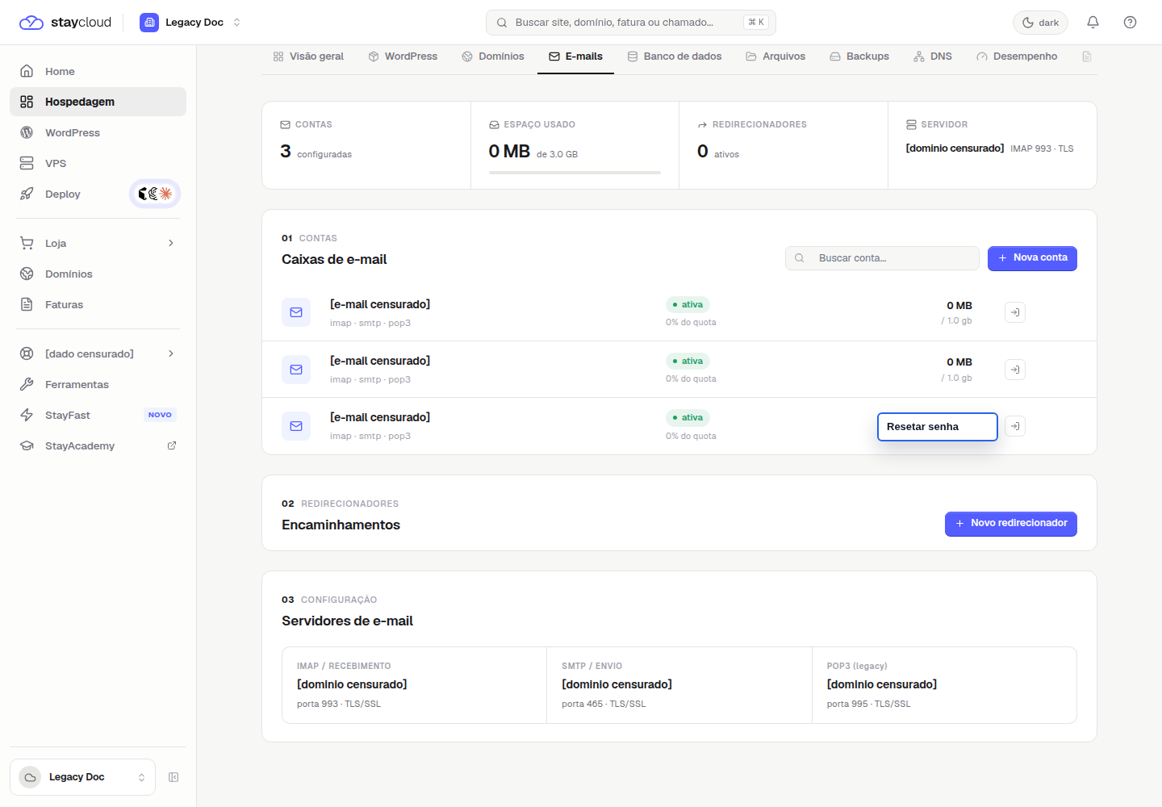Click the second account's ativa badge
This screenshot has width=1162, height=807.
(688, 361)
